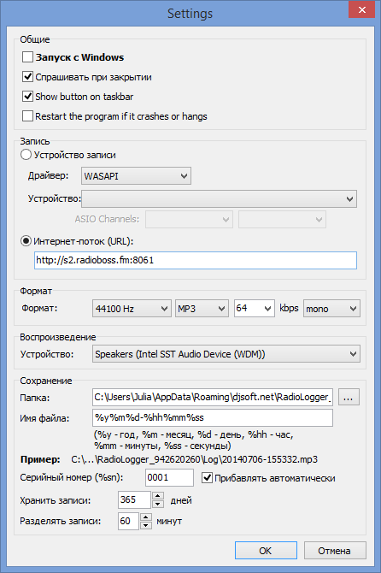This screenshot has height=573, width=381.
Task: Open the 44100 Hz sample rate dropdown
Action: [132, 309]
